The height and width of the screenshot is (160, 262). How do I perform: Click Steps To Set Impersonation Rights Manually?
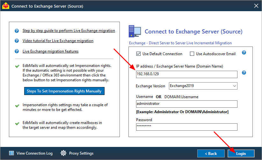tap(64, 91)
